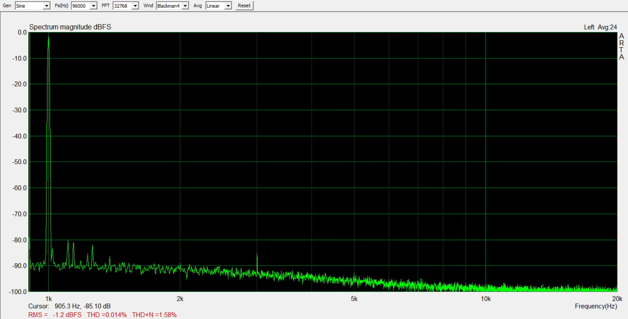Viewport: 628px width, 319px height.
Task: Expand the Fs(Hz) sample rate dropdown arrow
Action: pos(93,6)
